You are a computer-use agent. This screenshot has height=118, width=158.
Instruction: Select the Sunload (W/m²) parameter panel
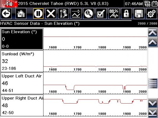[22, 61]
